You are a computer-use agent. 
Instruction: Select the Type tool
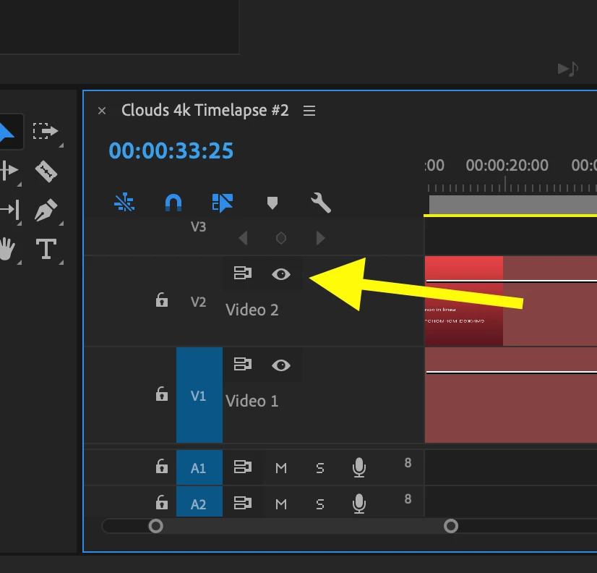pyautogui.click(x=46, y=249)
